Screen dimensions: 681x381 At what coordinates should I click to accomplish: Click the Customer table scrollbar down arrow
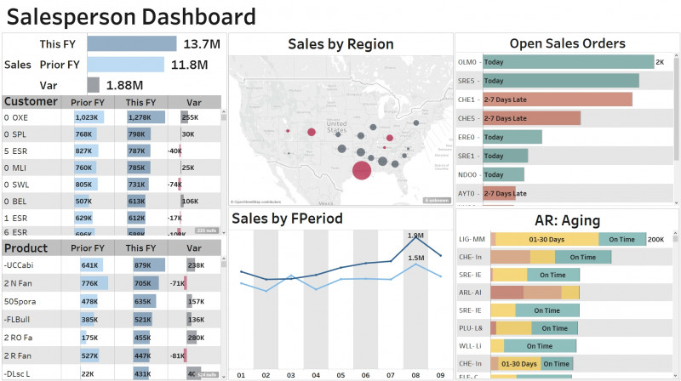click(224, 232)
